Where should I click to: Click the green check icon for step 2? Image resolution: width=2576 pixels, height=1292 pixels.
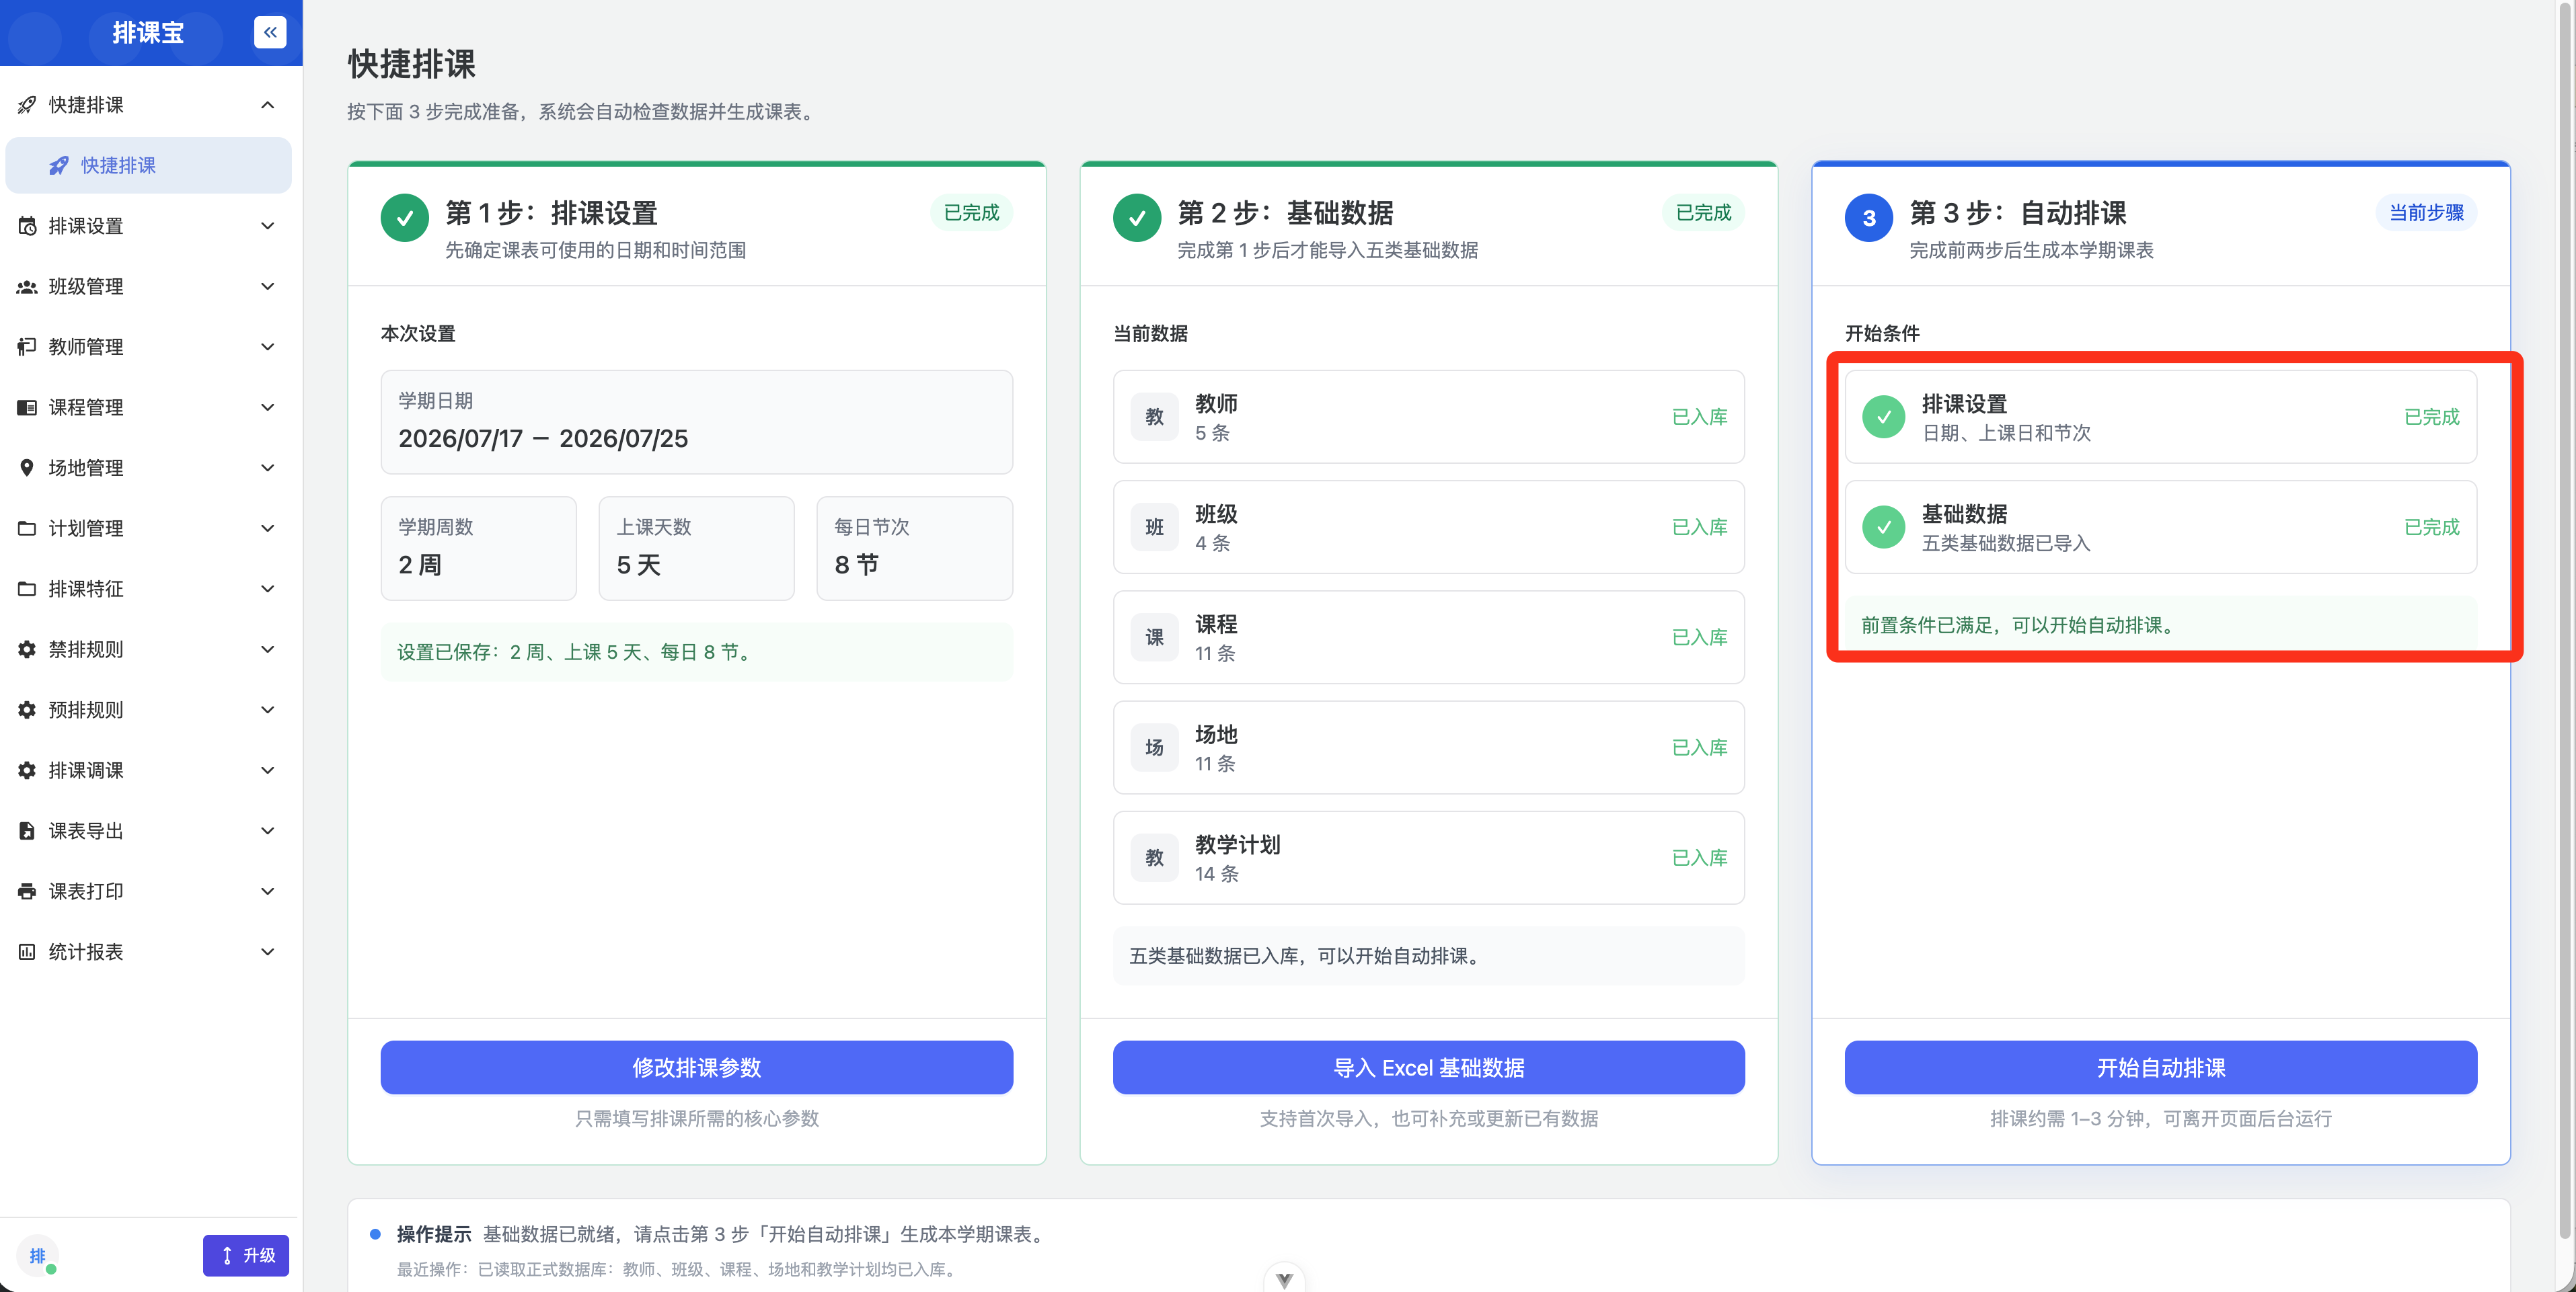1137,218
